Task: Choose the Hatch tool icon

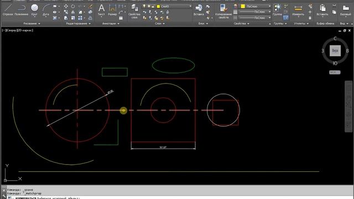Action: click(55, 18)
